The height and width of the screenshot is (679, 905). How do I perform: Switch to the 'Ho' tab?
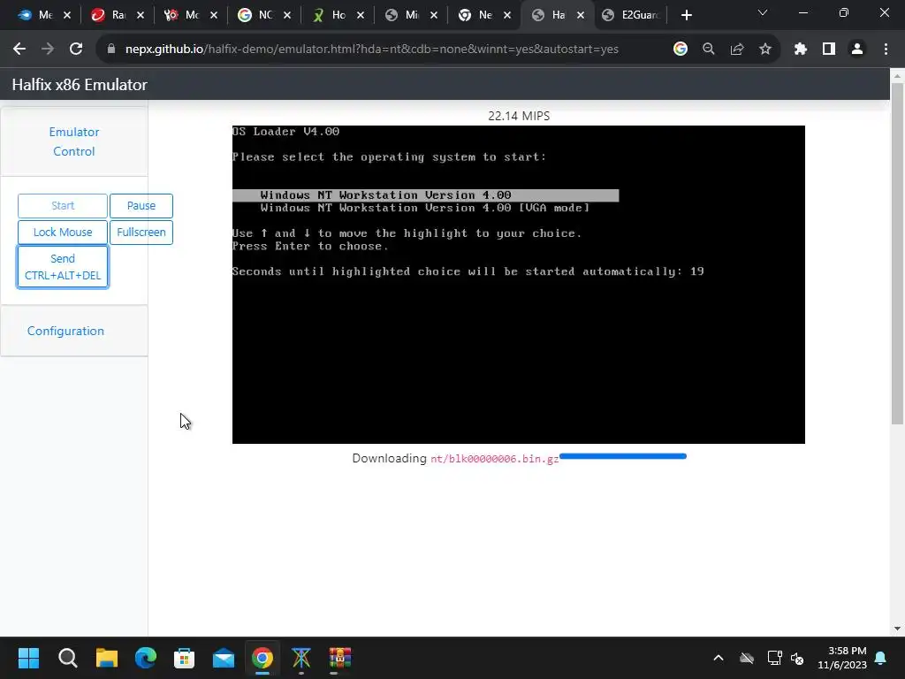pos(331,15)
